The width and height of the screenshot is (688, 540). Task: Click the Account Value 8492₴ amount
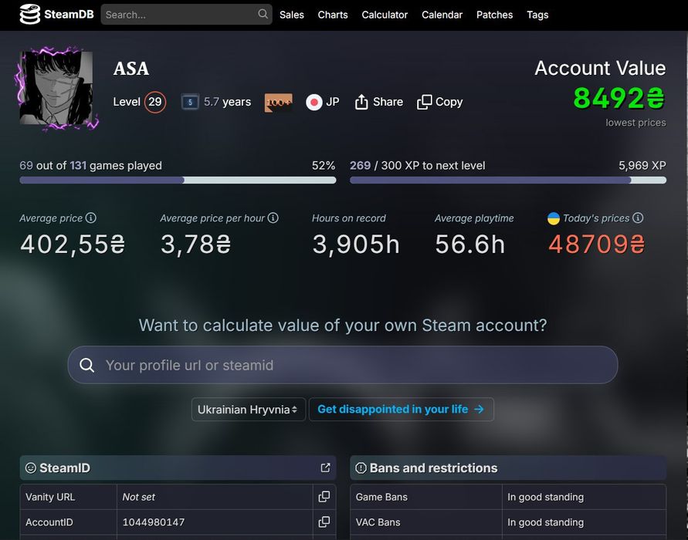pos(619,98)
